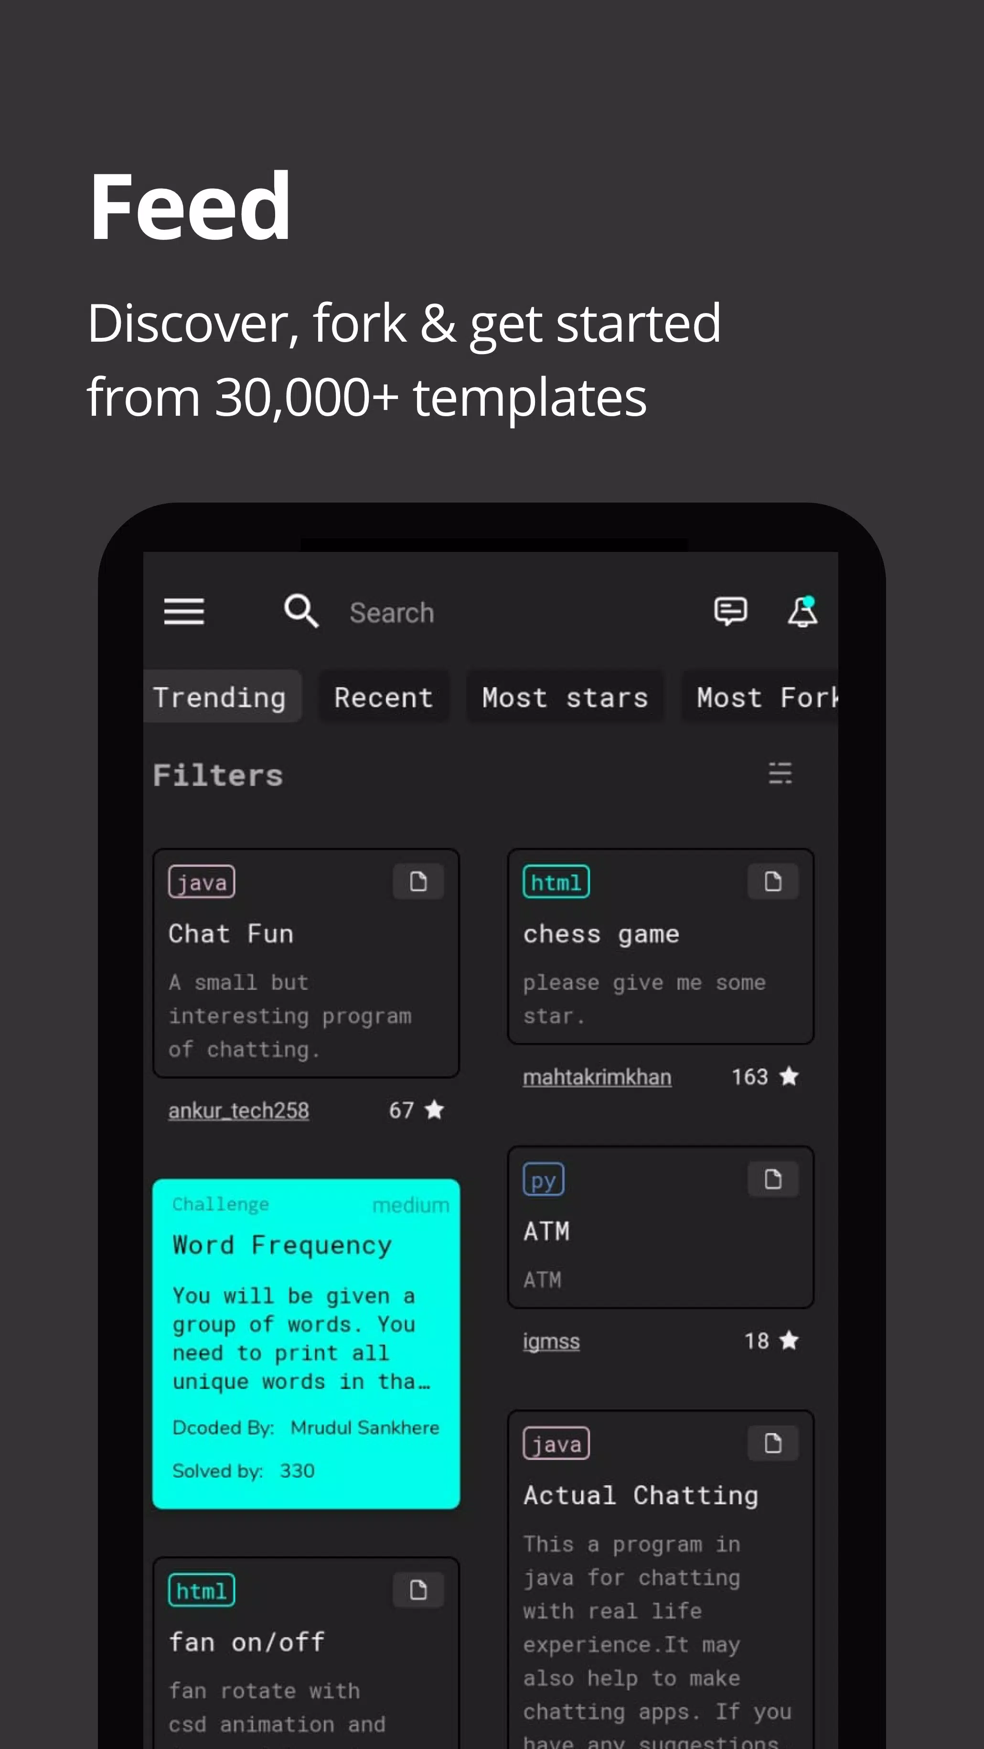
Task: Click ankur_tech258 user profile link
Action: tap(239, 1109)
